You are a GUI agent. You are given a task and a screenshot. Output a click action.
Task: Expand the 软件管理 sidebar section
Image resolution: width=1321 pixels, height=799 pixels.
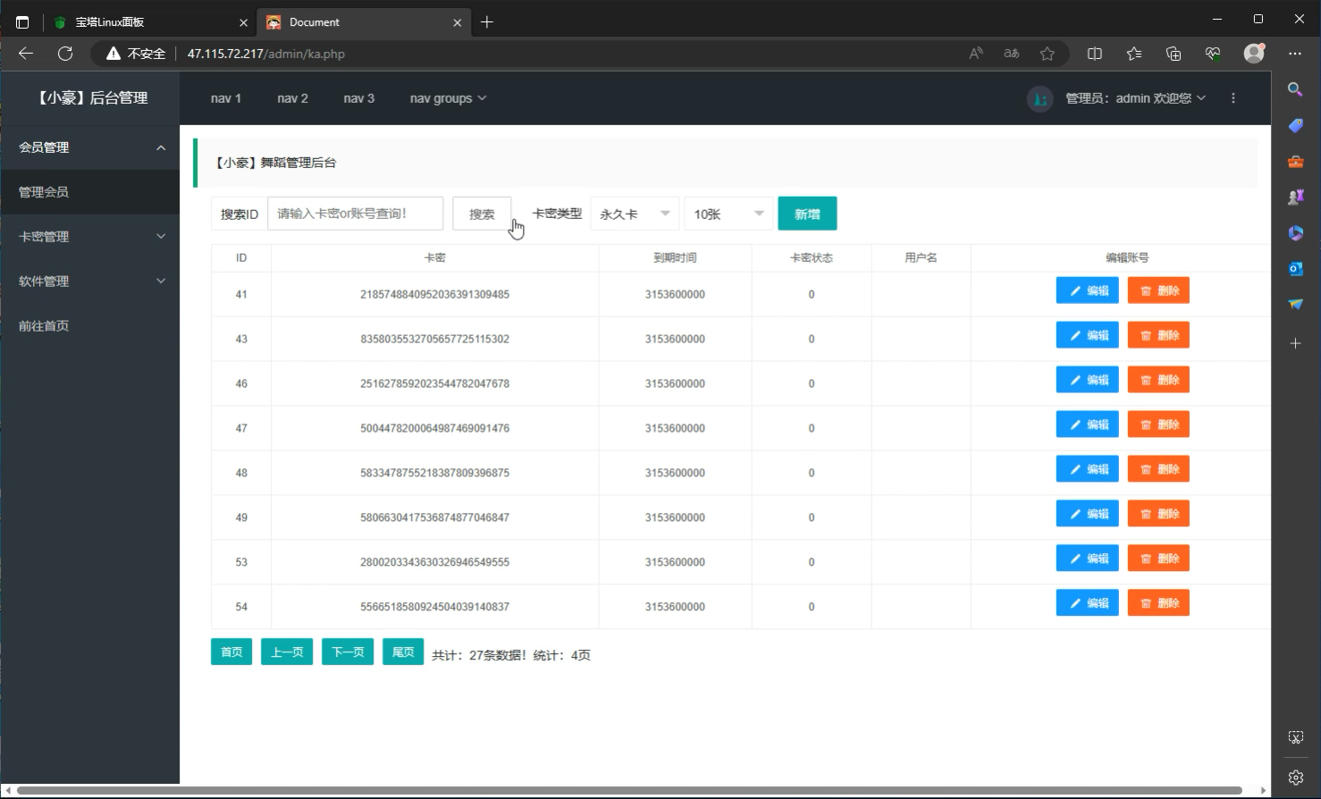tap(90, 282)
